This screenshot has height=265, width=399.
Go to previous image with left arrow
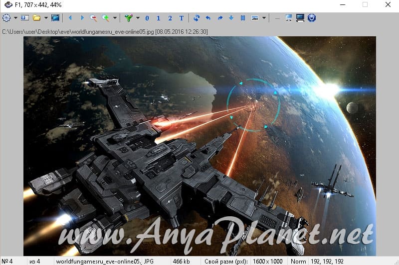click(x=70, y=18)
